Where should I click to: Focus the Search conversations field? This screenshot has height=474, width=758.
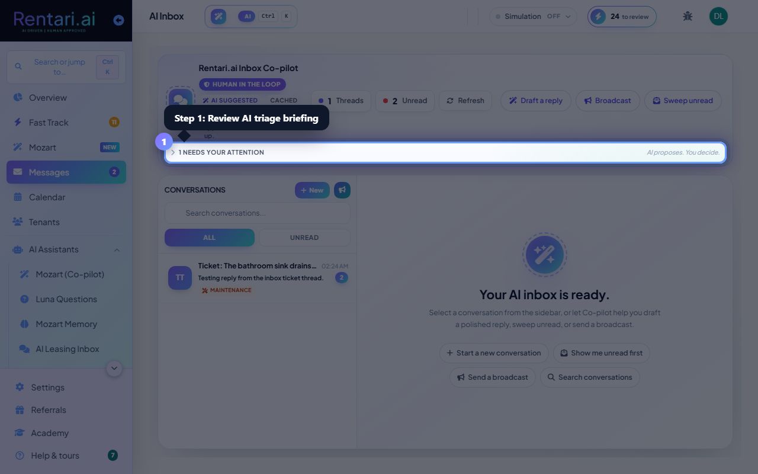[257, 213]
